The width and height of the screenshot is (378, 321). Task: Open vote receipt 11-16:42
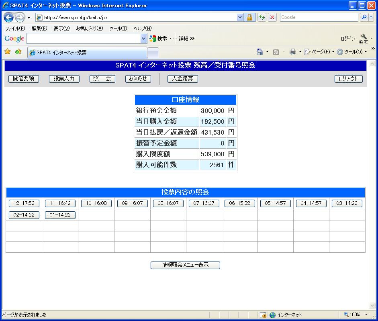(60, 203)
